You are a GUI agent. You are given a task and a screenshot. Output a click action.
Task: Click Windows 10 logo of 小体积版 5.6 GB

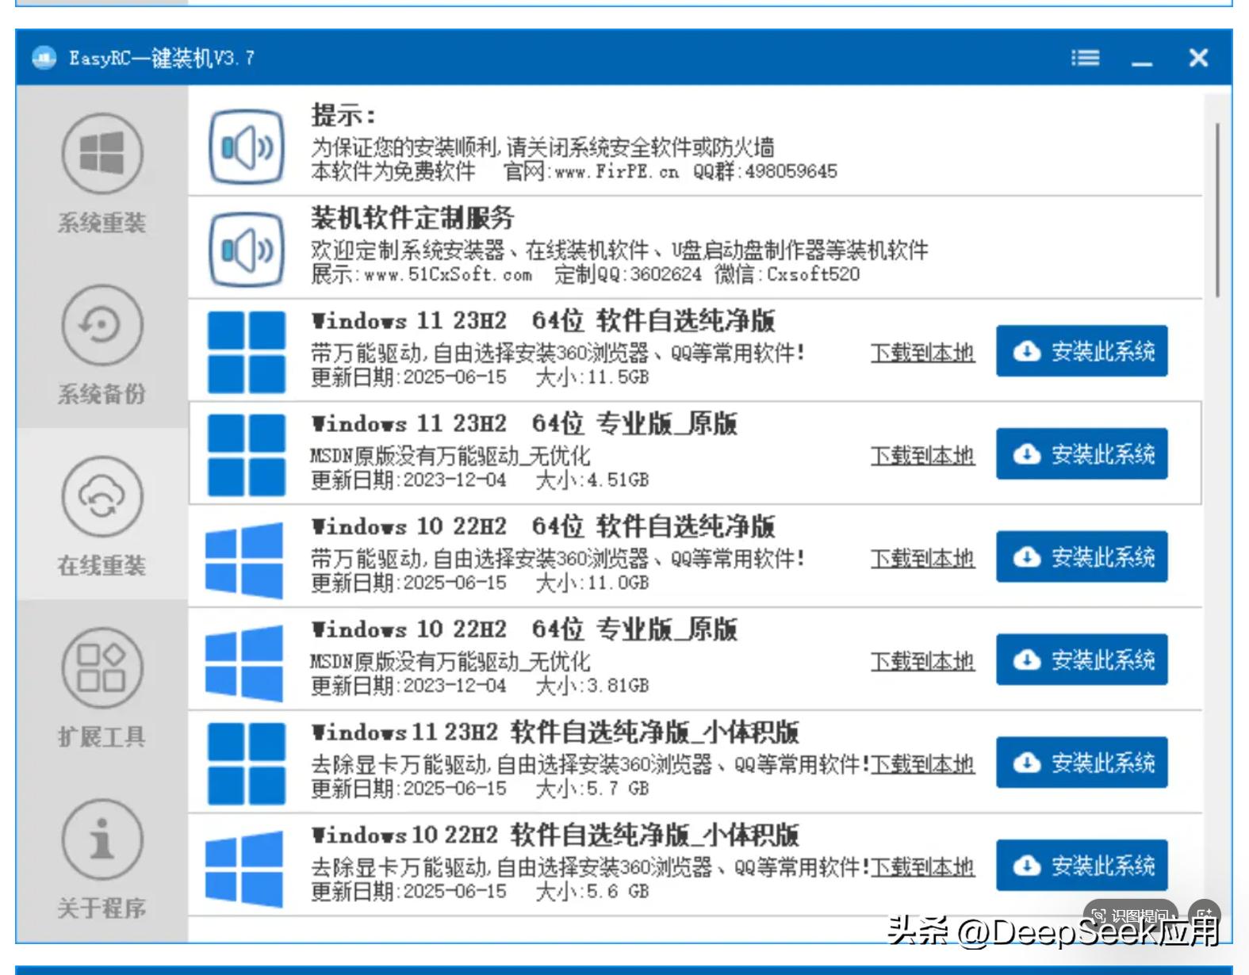click(244, 868)
